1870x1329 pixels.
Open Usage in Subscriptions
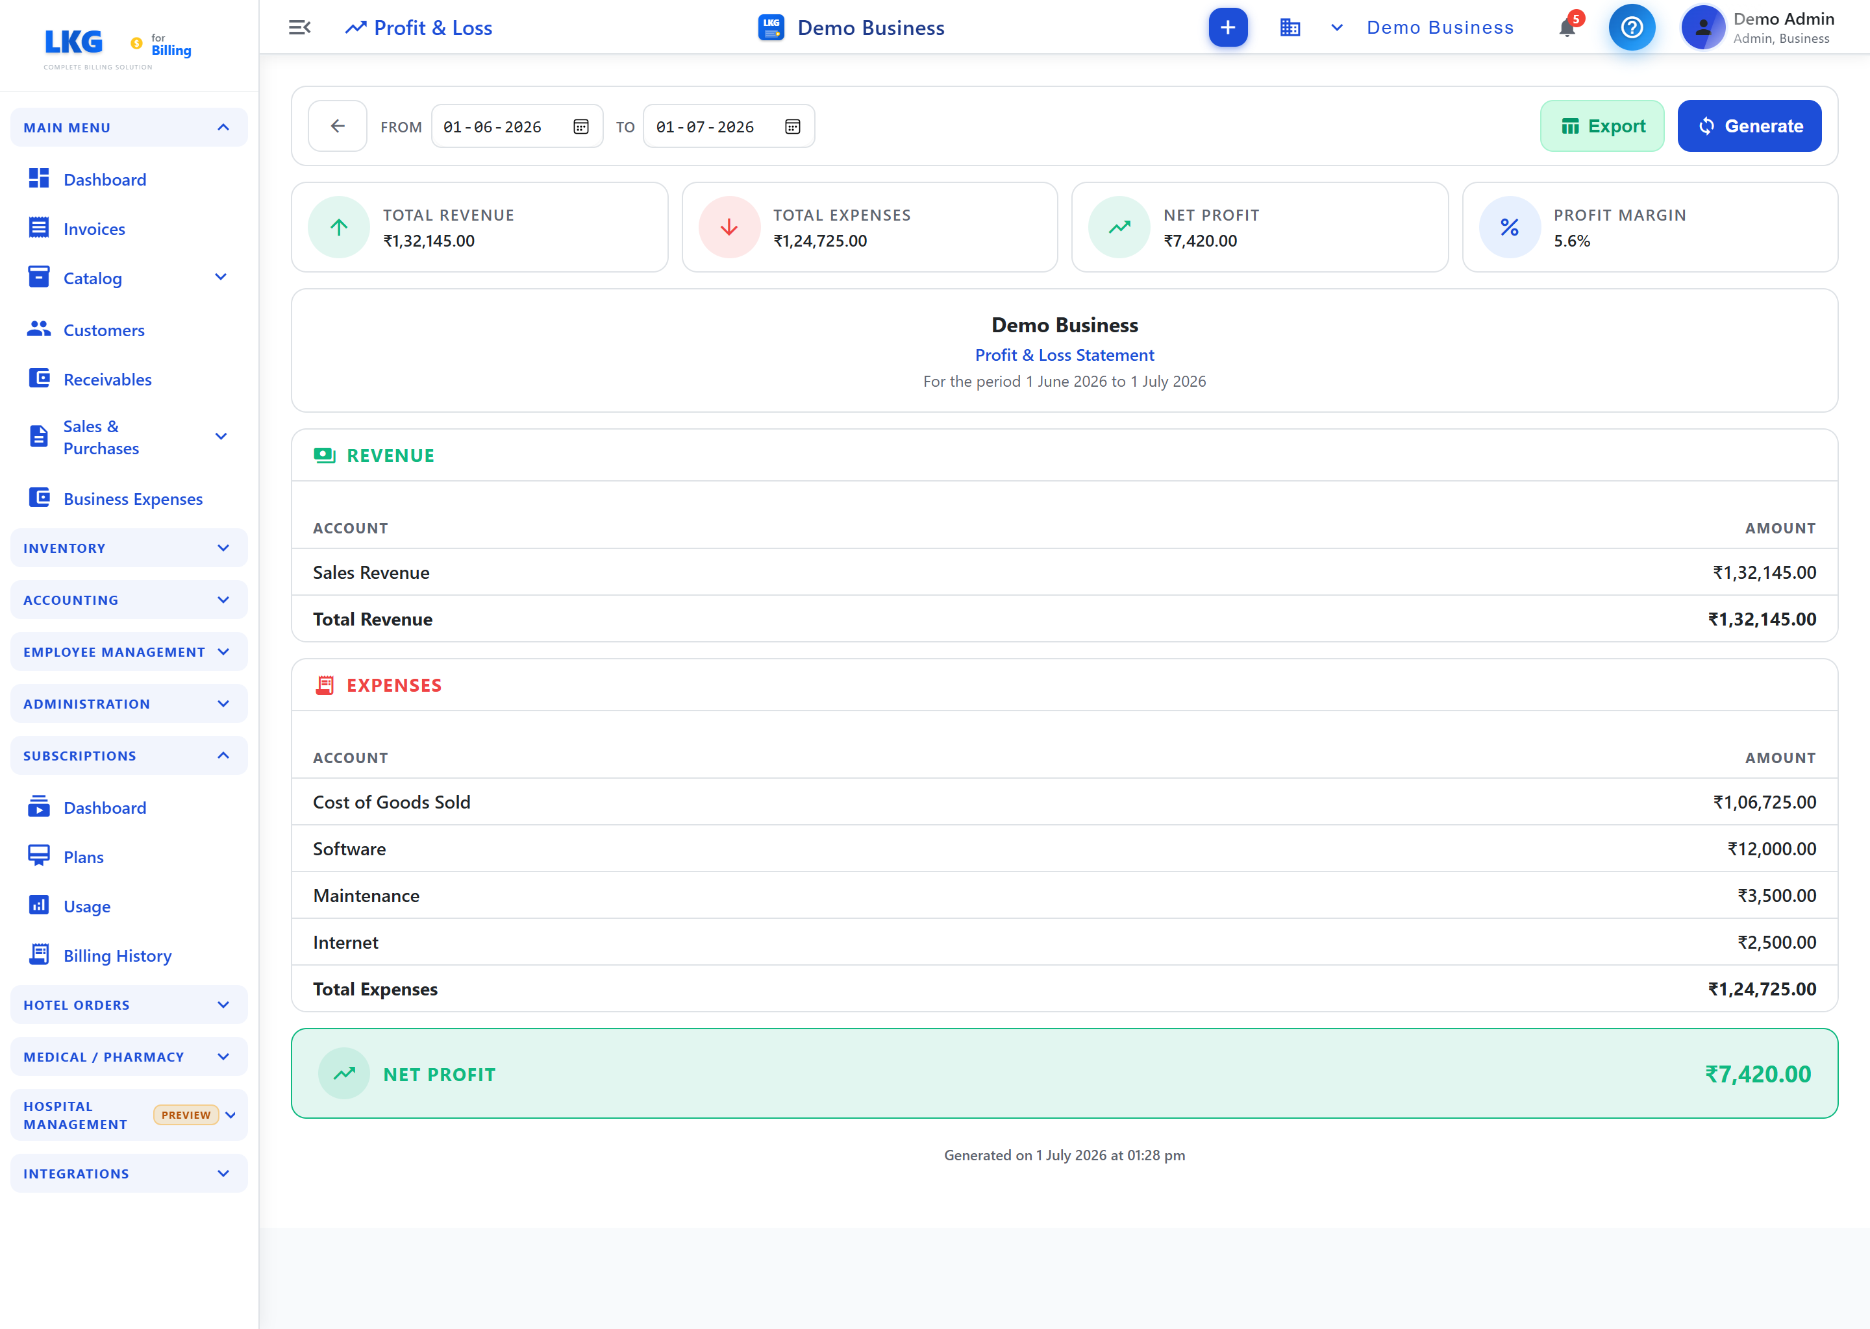(129, 906)
